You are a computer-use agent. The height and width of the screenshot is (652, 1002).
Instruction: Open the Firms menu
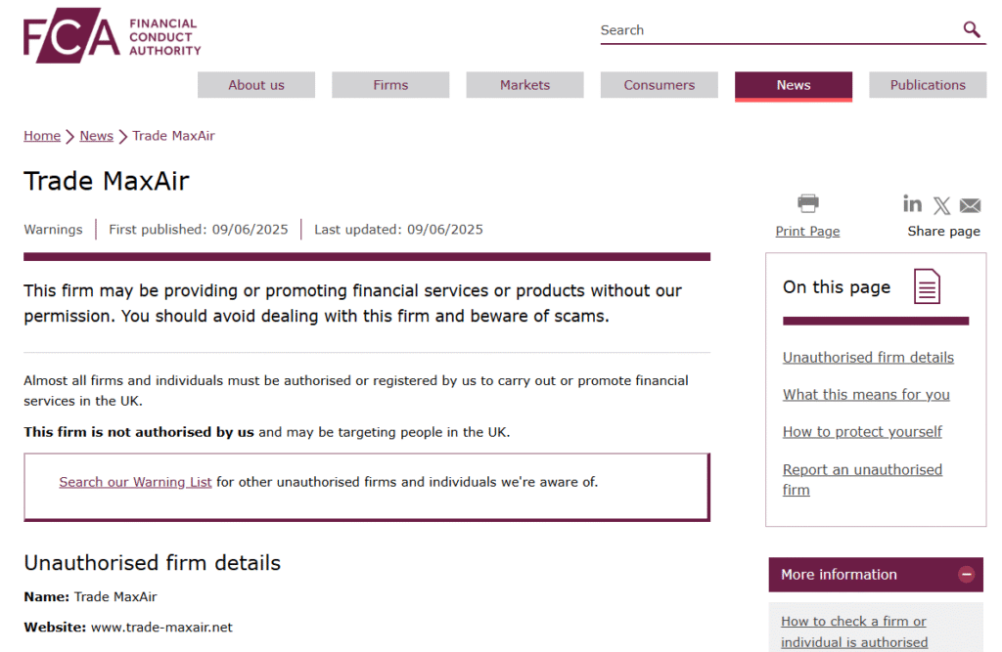(x=390, y=85)
